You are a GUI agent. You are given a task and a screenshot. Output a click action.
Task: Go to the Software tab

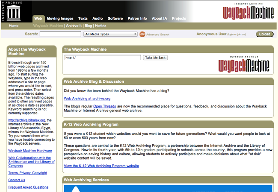point(115,18)
